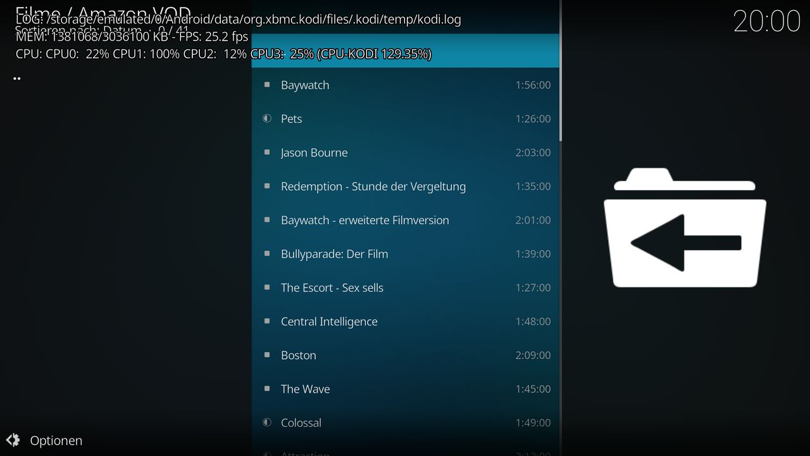This screenshot has height=456, width=810.
Task: Click the square marker before Baywatch - erweiterte Filmversion
Action: pyautogui.click(x=267, y=220)
